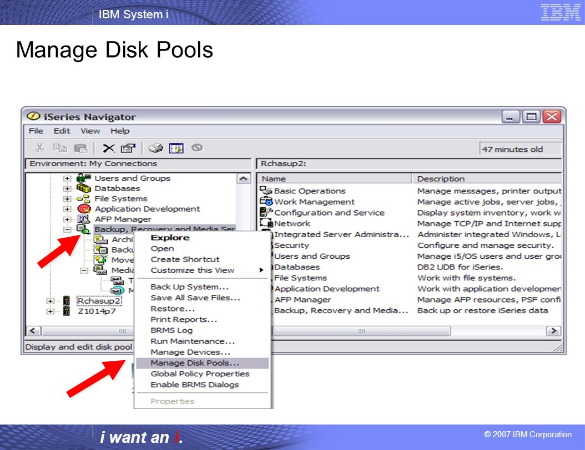
Task: Select the Databases tree icon
Action: pyautogui.click(x=84, y=188)
